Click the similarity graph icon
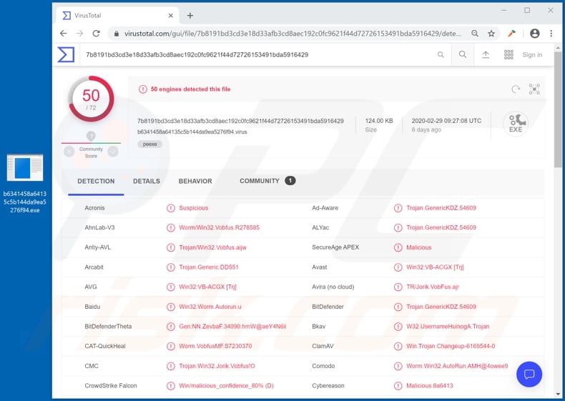This screenshot has height=401, width=565. coord(534,89)
